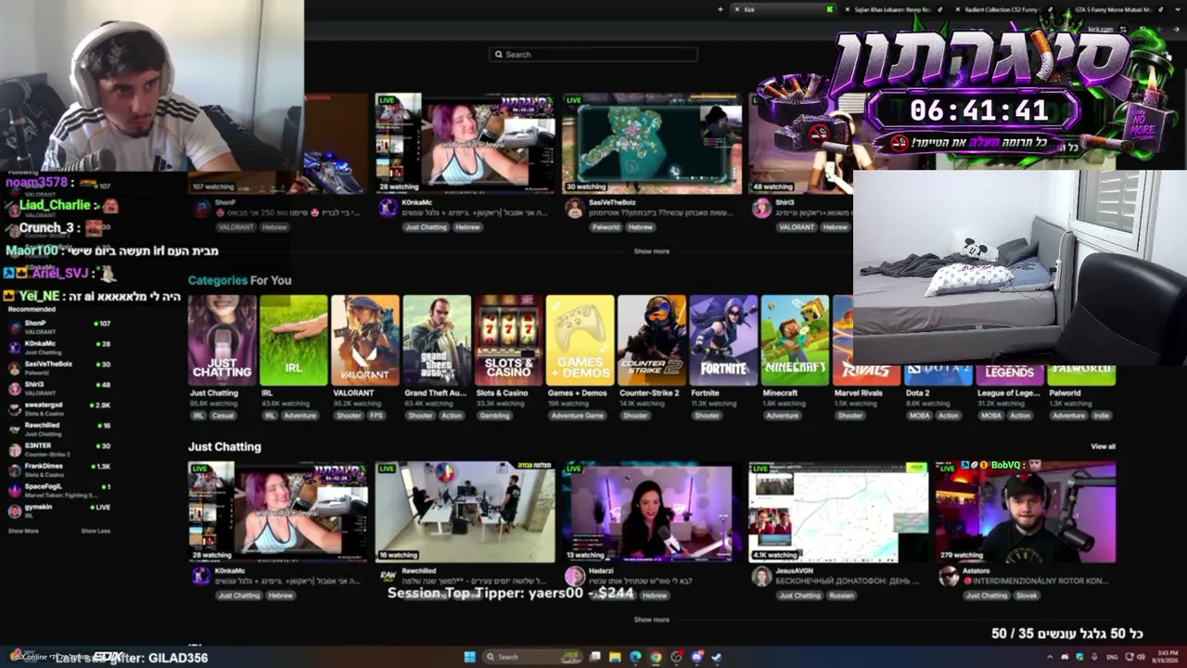The height and width of the screenshot is (668, 1187).
Task: Show hidden system tray icons
Action: coord(1050,657)
